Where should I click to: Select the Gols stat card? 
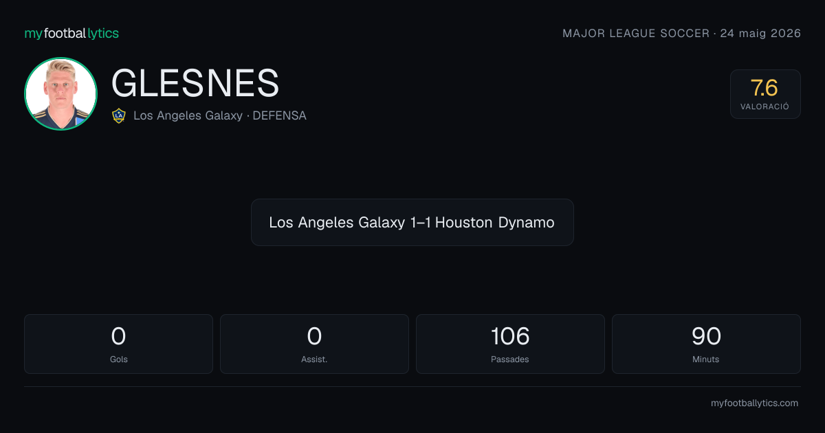pos(118,344)
